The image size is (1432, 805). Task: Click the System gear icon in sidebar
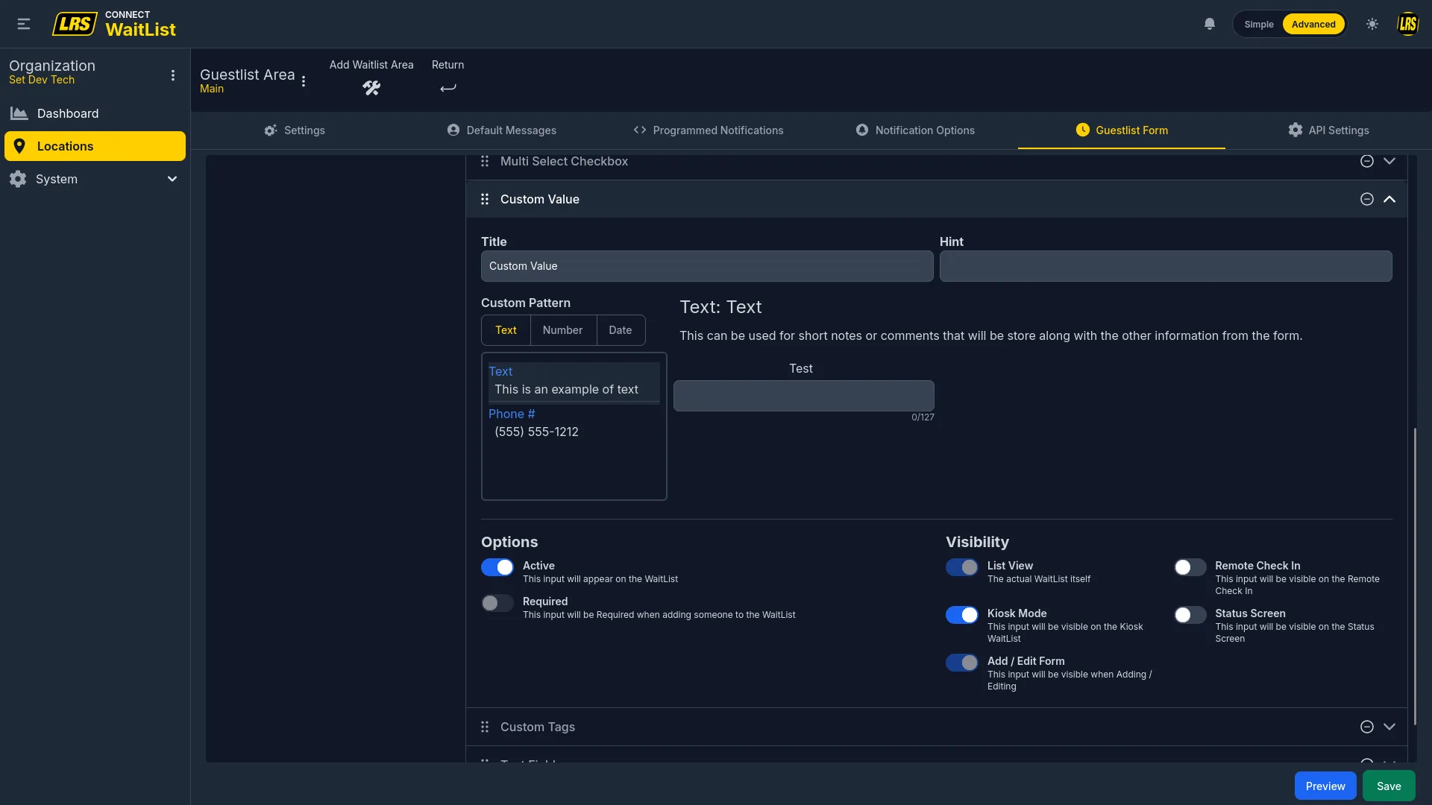(18, 179)
